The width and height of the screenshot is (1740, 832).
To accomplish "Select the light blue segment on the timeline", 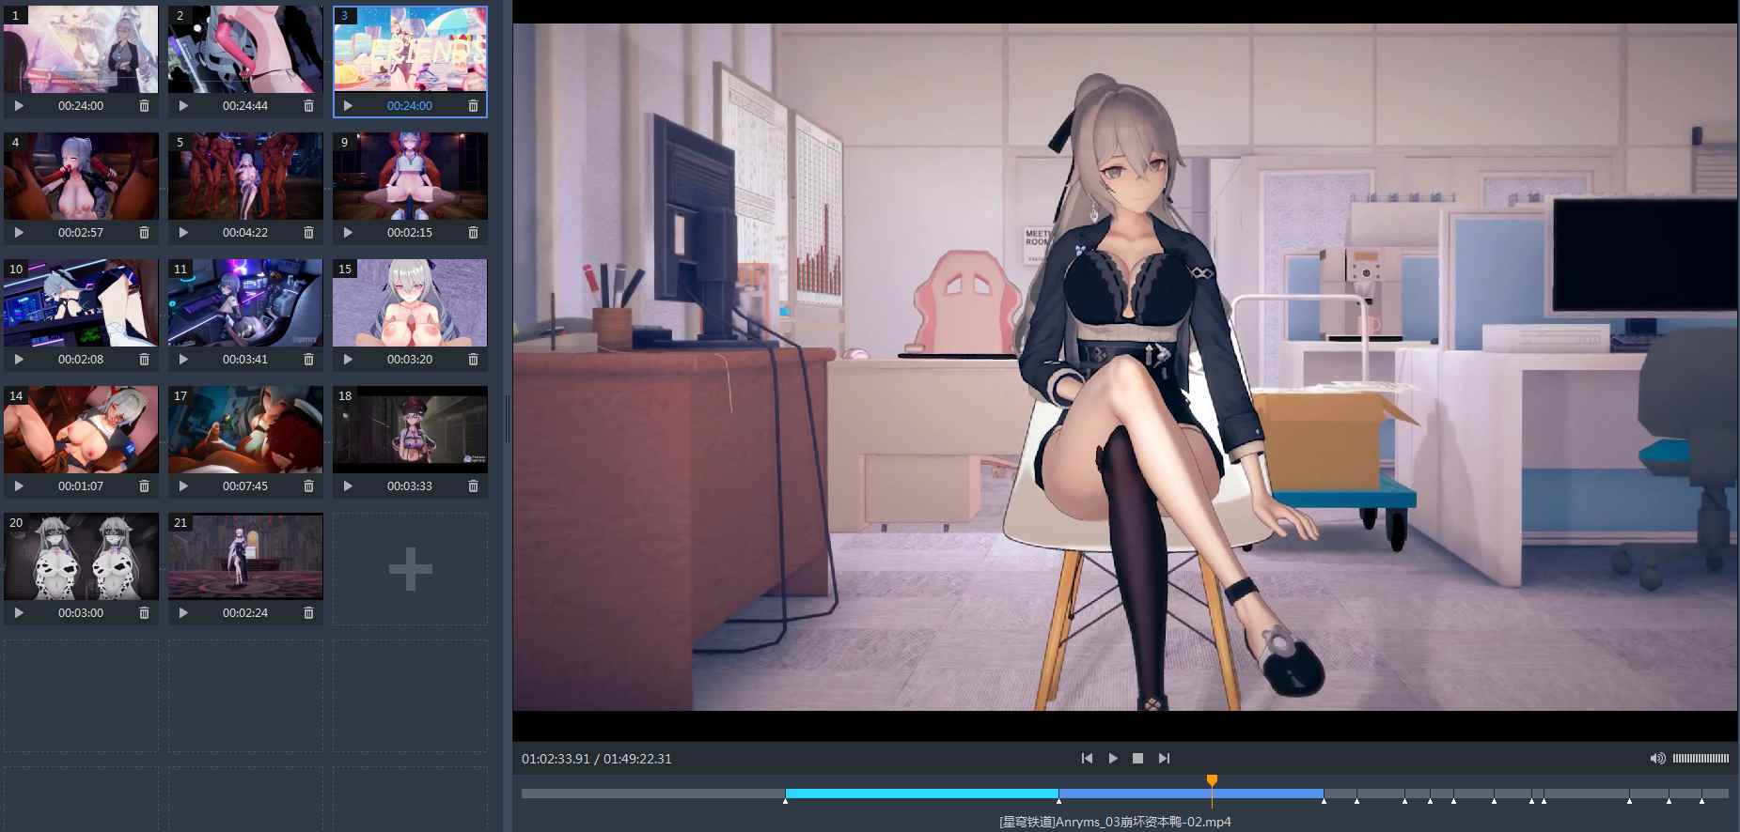I will pos(921,793).
